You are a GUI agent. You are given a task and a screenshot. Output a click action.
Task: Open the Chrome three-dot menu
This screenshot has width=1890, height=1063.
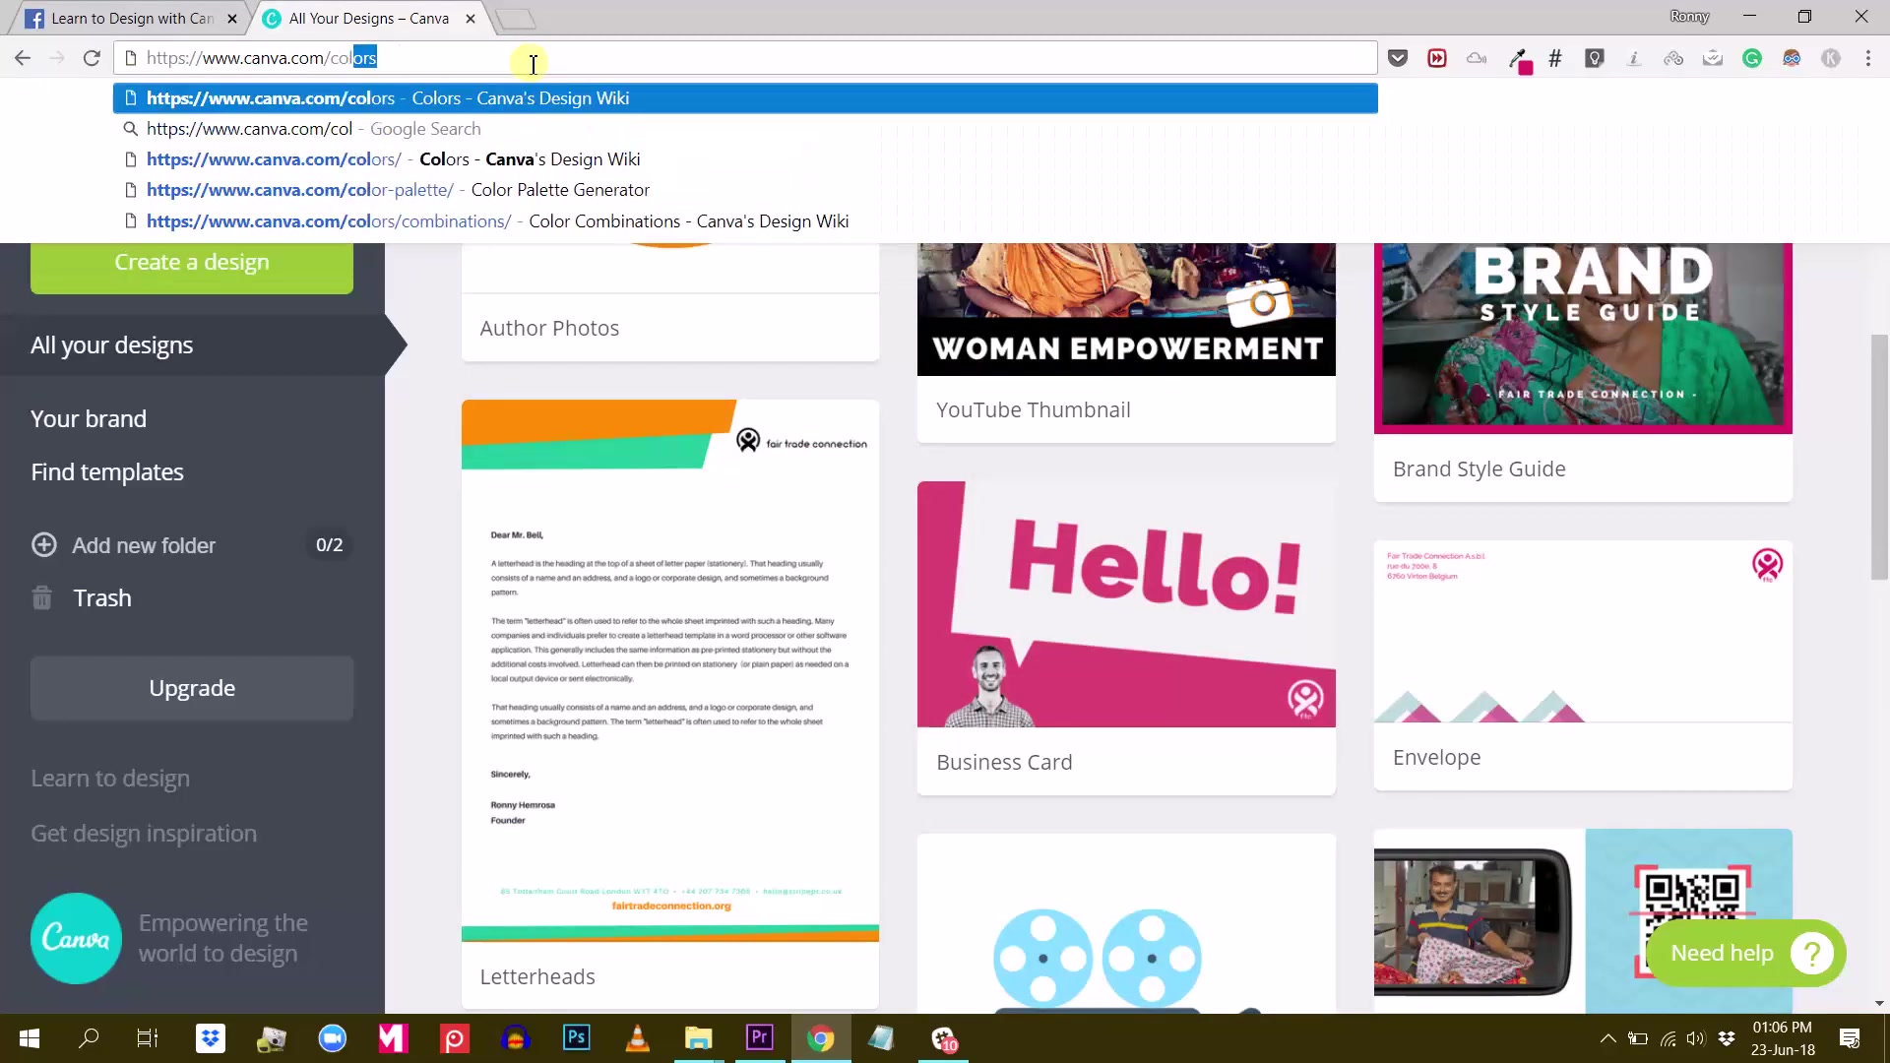tap(1868, 58)
